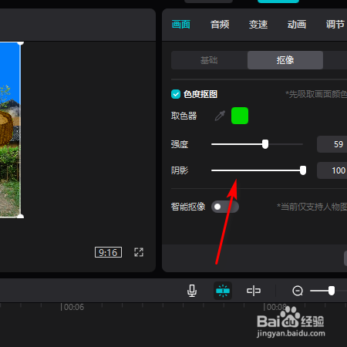Click the 强度 value field showing 59
Screen dimensions: 347x347
(332, 144)
